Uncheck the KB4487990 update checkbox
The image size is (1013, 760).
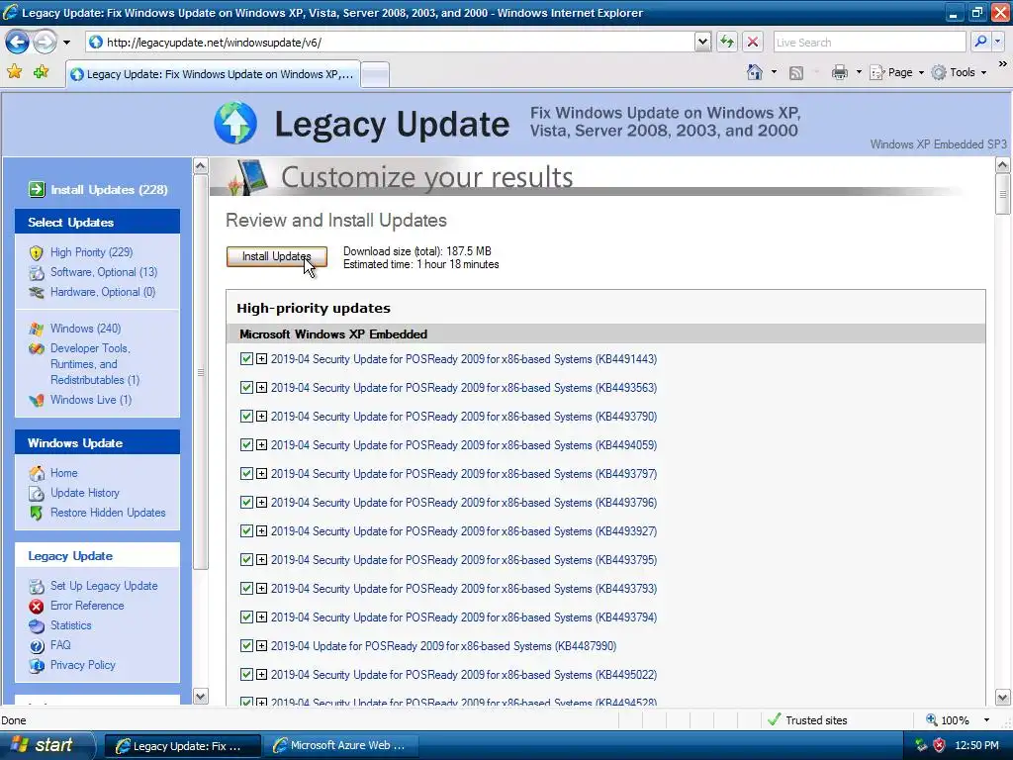pyautogui.click(x=246, y=645)
